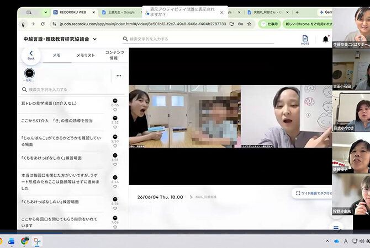Click the 2026_阿部実践 folder label
Screen dimensions: 370x248
pyautogui.click(x=205, y=197)
